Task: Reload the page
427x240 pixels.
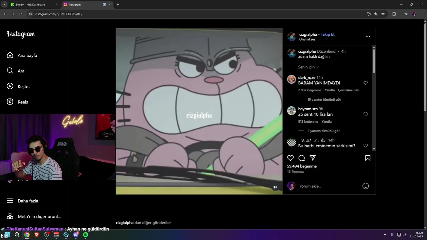Action: pyautogui.click(x=21, y=14)
